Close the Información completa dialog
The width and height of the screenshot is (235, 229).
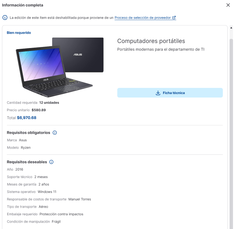228,5
